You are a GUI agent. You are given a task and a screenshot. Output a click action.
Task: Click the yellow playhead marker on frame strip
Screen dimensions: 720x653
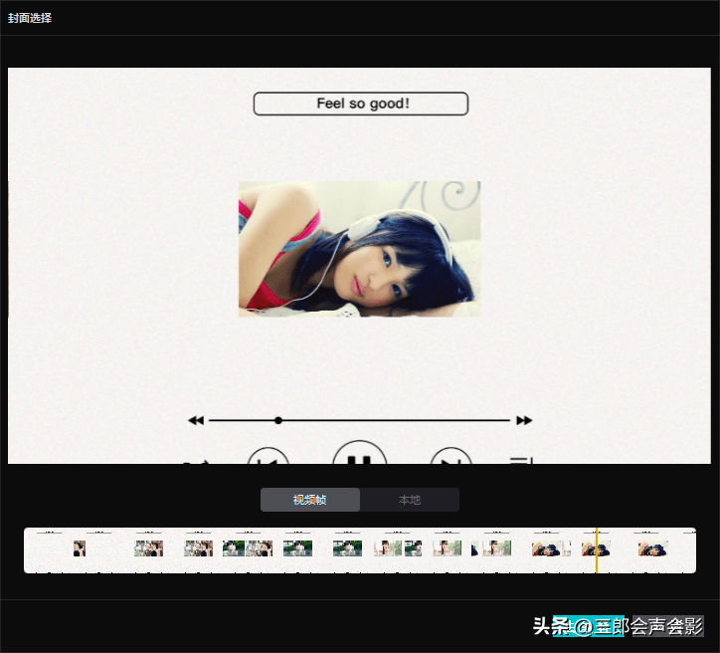tap(596, 550)
